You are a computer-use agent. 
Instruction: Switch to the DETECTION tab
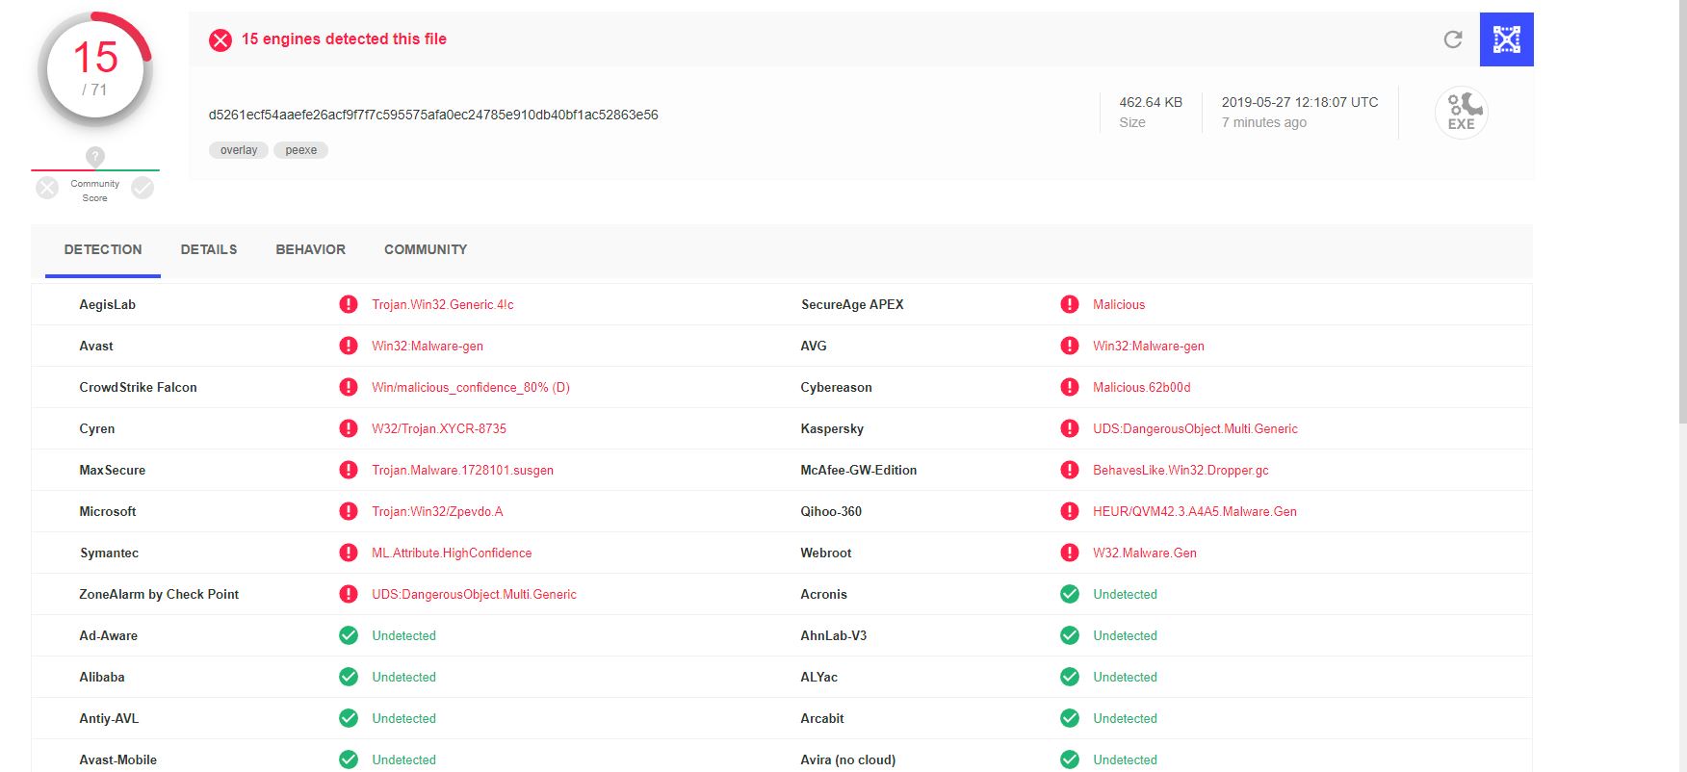click(103, 249)
